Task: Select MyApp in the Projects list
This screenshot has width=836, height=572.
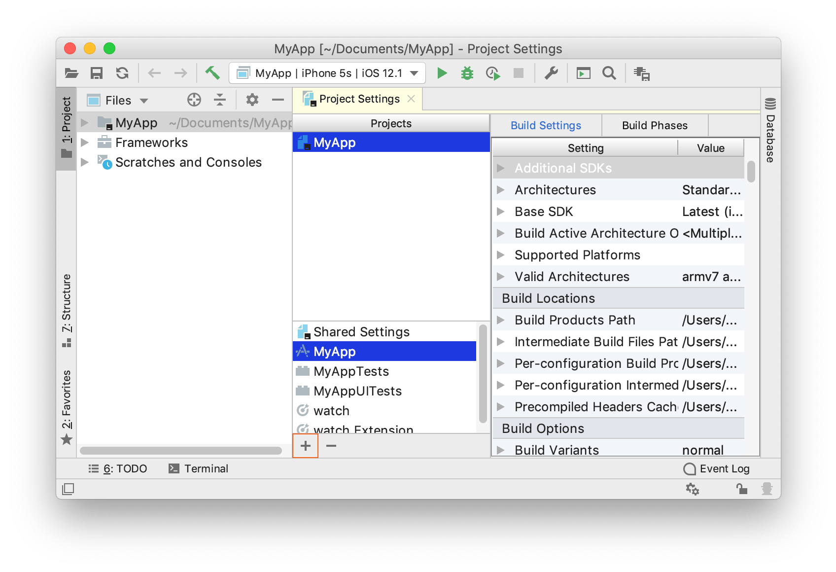Action: (391, 143)
